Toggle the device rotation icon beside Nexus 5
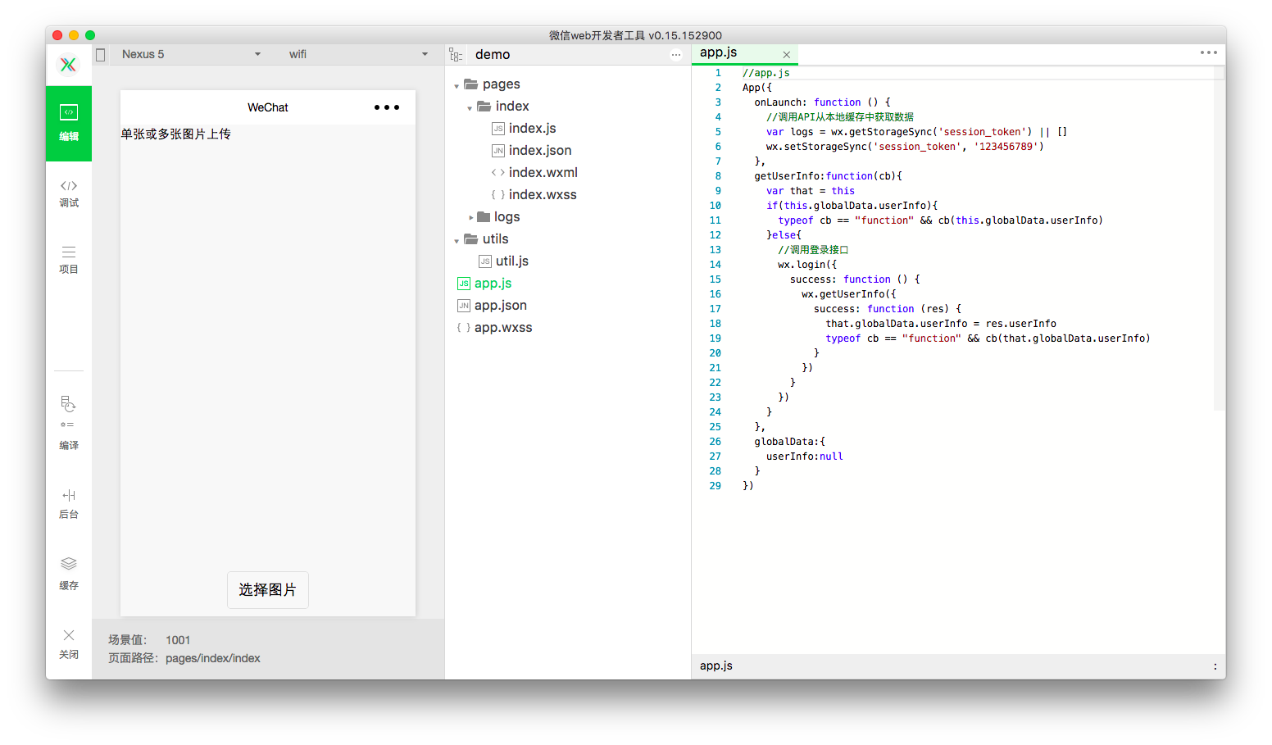Screen dimensions: 1272x745 [101, 55]
